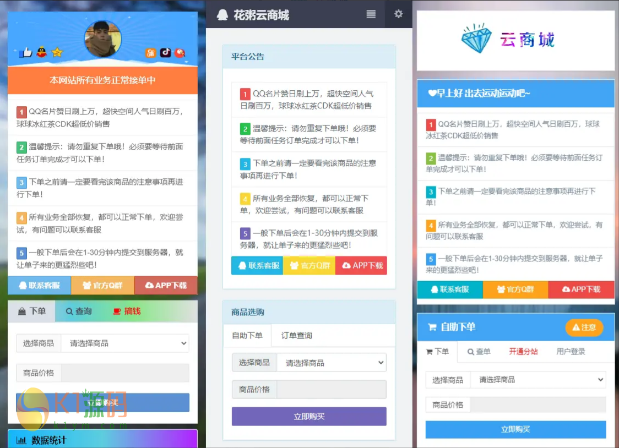Click red APP下载 button above 自助下单 blue header

point(582,289)
